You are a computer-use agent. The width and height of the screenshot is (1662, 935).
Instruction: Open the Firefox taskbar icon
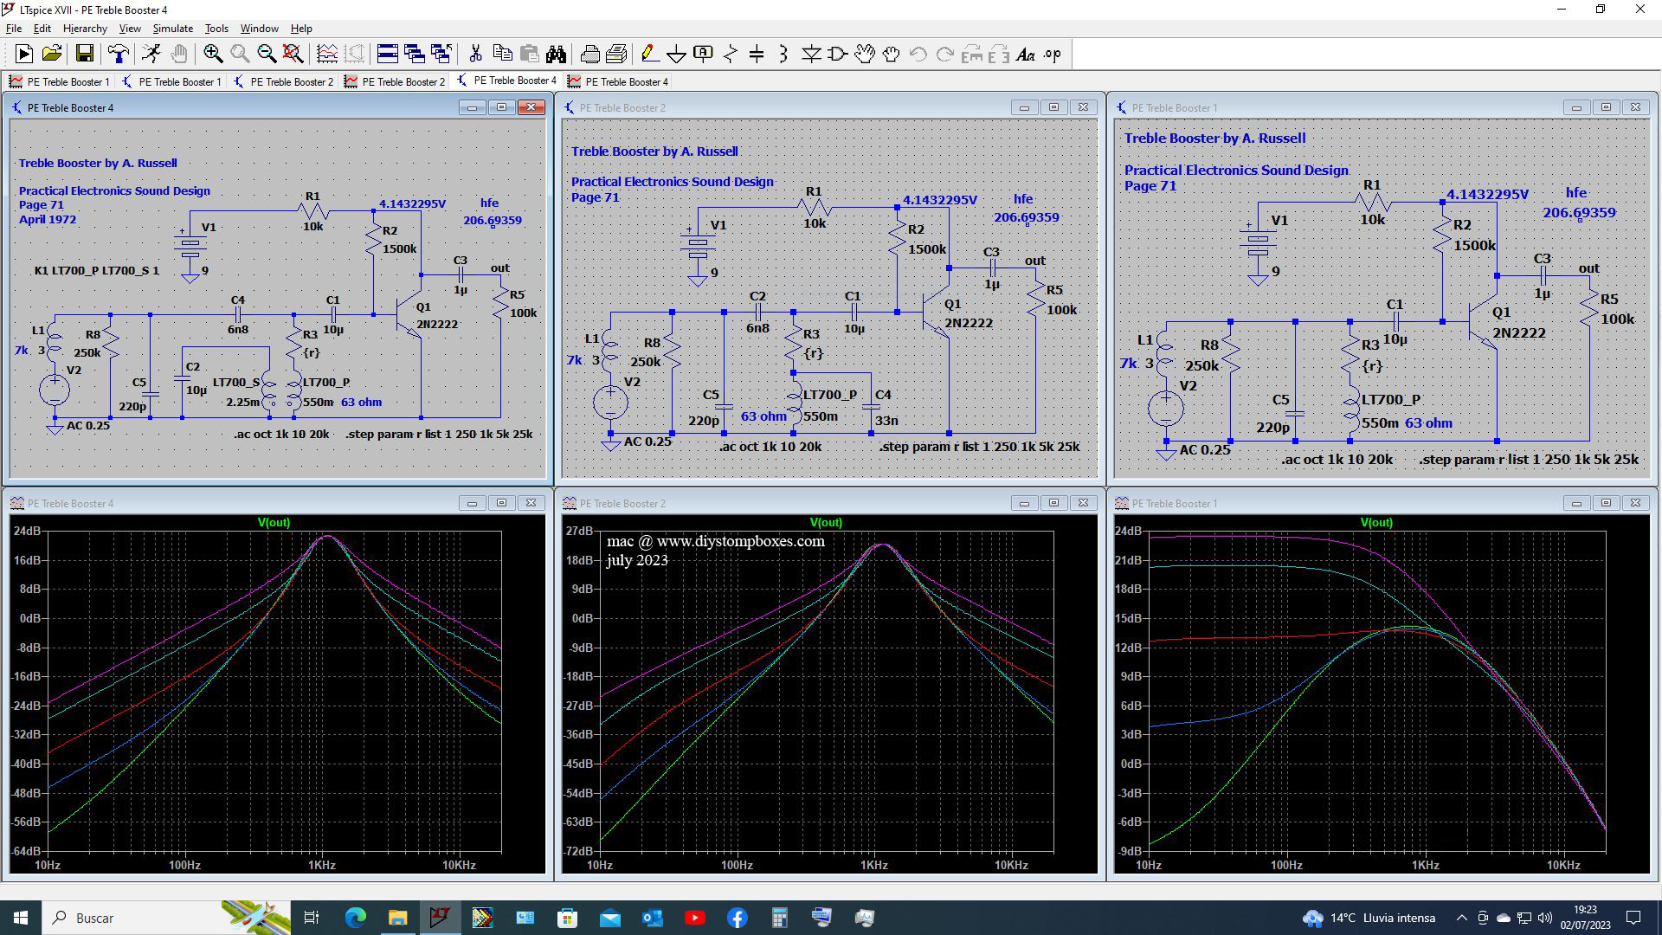(x=356, y=918)
